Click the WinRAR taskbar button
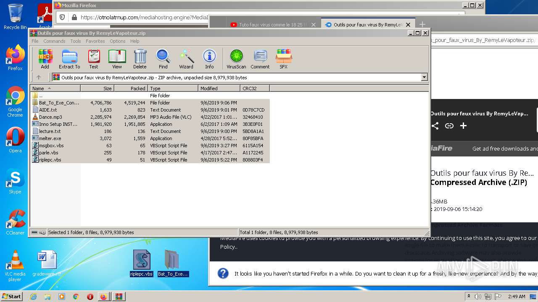This screenshot has height=302, width=538. [x=119, y=297]
